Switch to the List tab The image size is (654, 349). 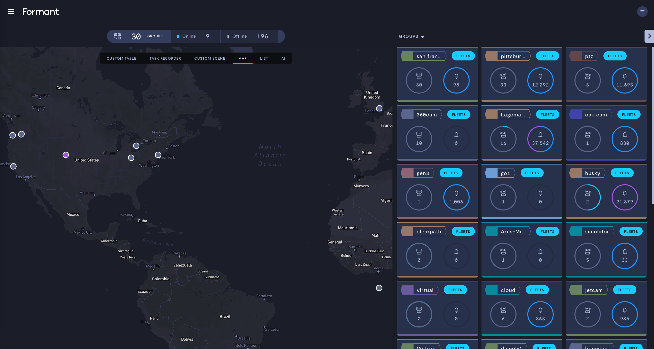264,58
